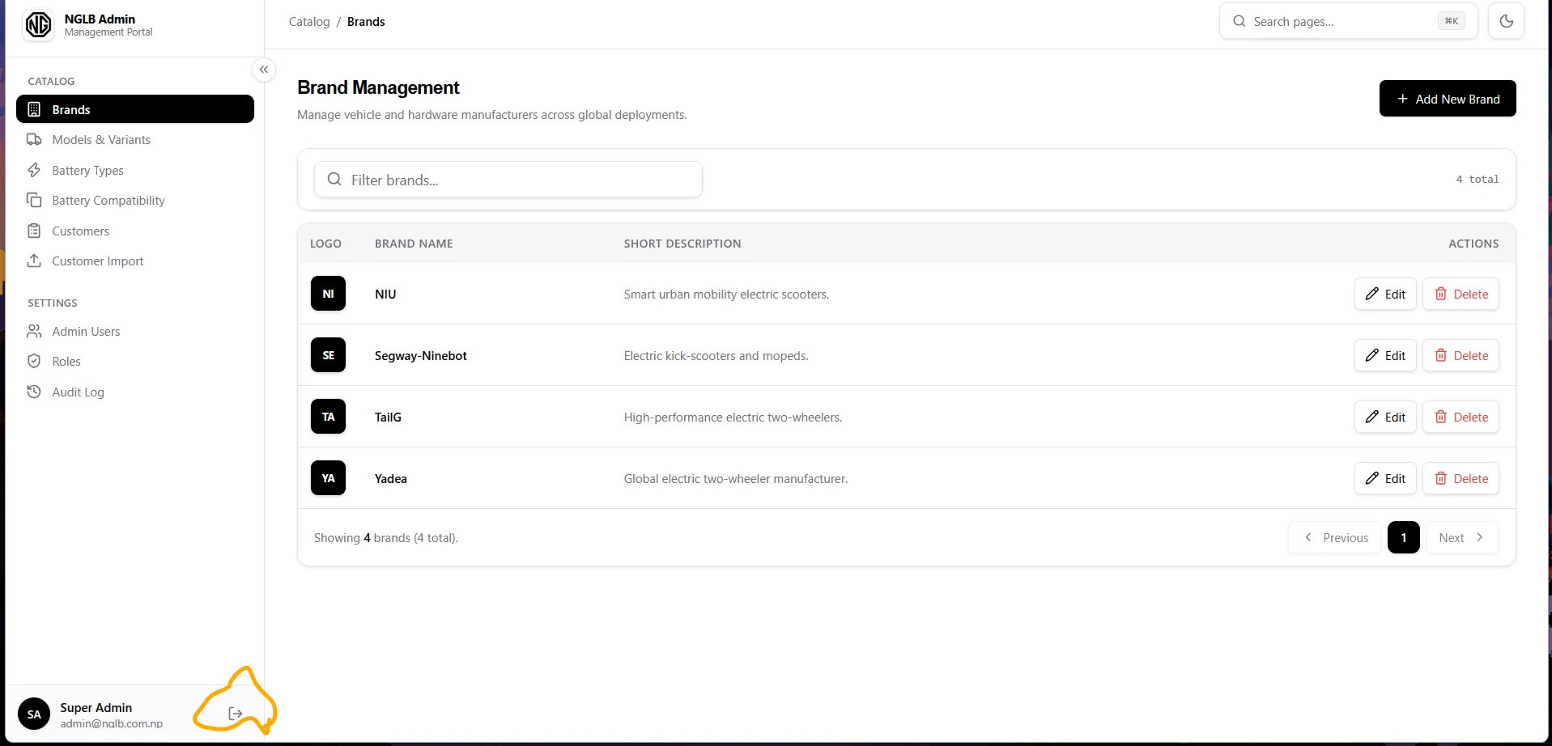
Task: Edit the Yadea brand
Action: pyautogui.click(x=1385, y=478)
